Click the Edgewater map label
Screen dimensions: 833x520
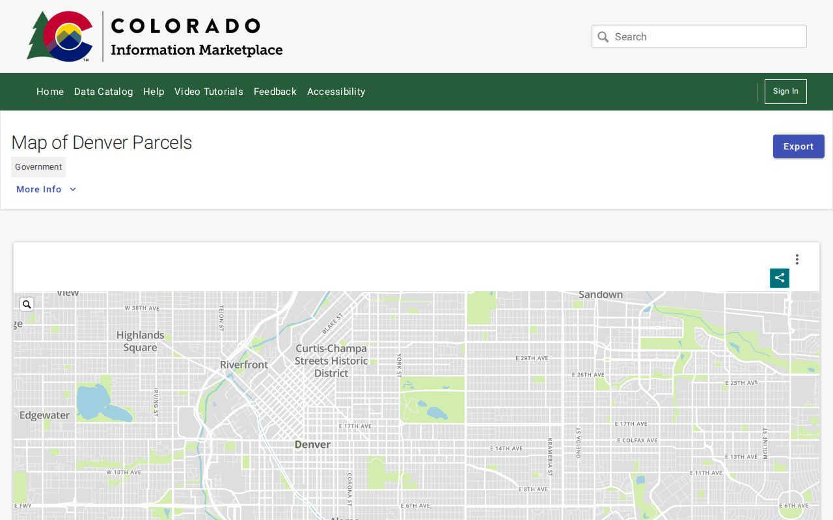44,415
